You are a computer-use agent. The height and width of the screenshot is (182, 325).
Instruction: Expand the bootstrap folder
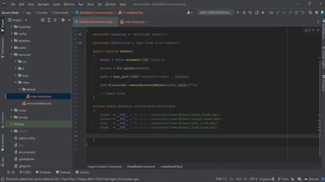point(12,27)
